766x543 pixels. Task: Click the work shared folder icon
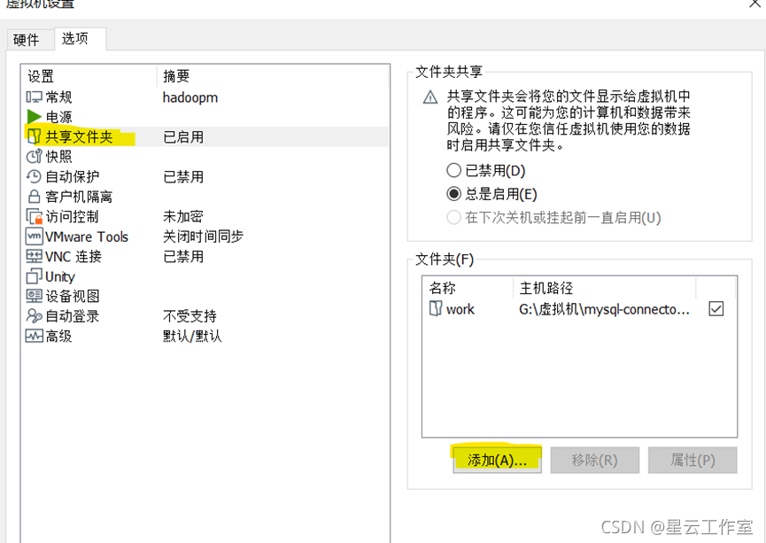[x=436, y=308]
